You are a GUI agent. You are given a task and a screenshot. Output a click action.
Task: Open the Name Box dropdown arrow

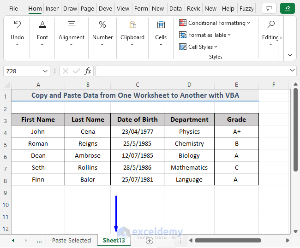point(45,71)
